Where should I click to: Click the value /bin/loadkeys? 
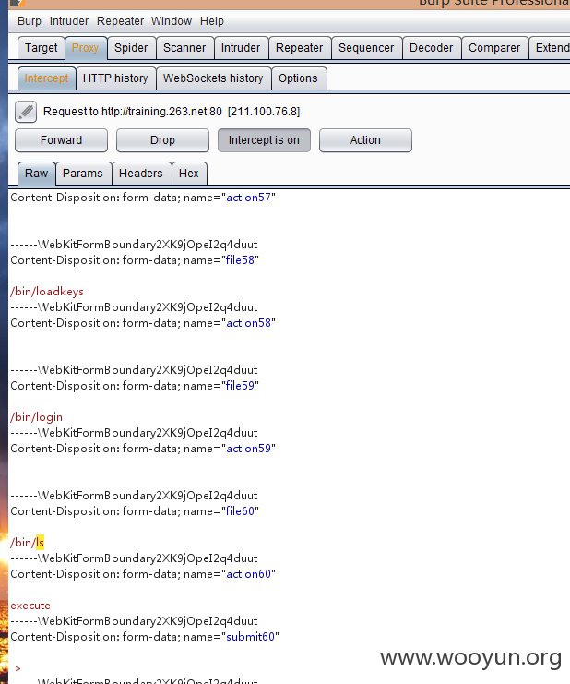coord(47,292)
